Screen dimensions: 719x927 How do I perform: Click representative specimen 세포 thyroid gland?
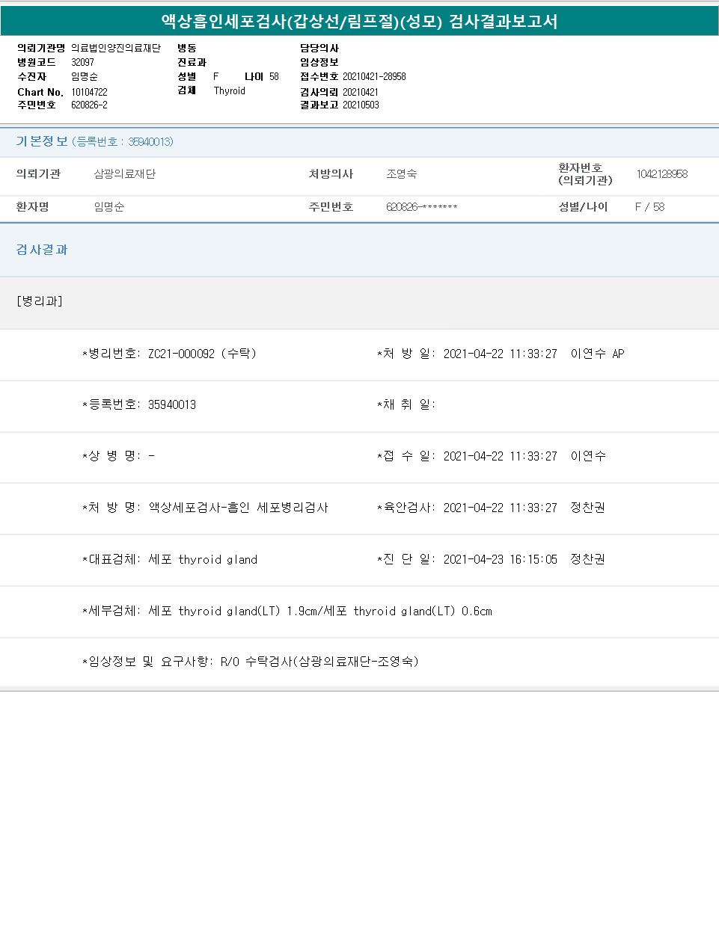coord(203,559)
